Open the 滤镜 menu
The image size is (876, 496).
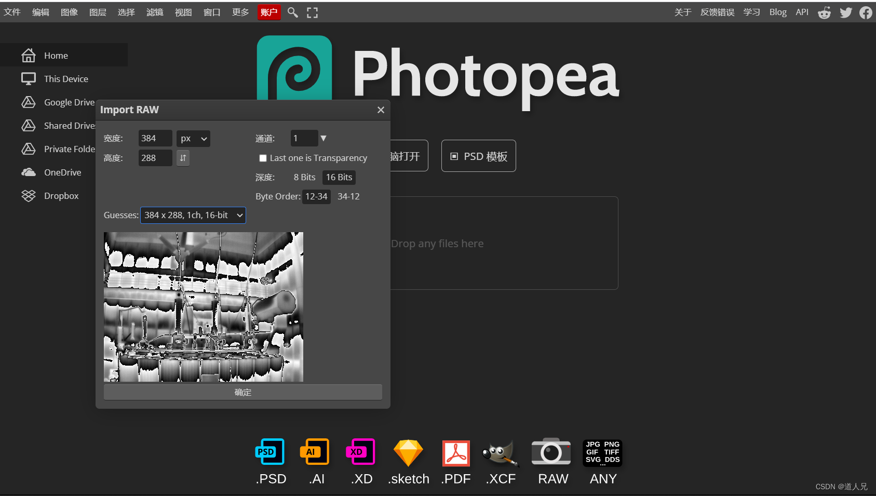(x=155, y=12)
